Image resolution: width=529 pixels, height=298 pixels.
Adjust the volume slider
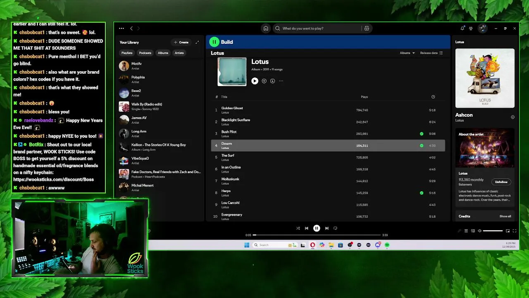click(x=493, y=231)
